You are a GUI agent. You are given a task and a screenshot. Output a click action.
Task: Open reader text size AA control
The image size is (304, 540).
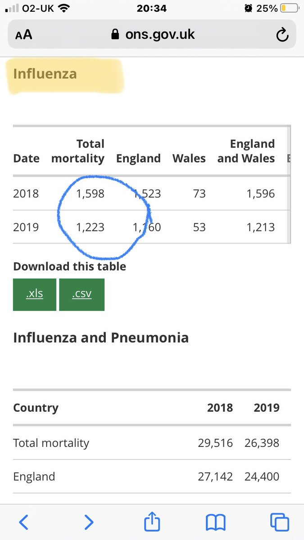tap(23, 35)
